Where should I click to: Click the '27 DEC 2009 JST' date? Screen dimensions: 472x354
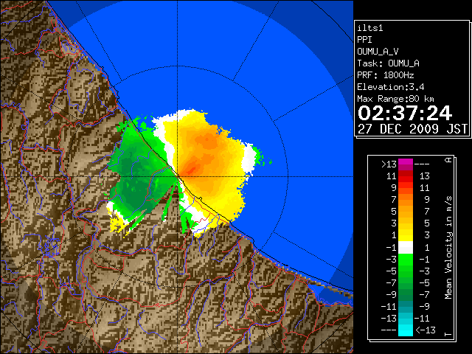[x=413, y=129]
